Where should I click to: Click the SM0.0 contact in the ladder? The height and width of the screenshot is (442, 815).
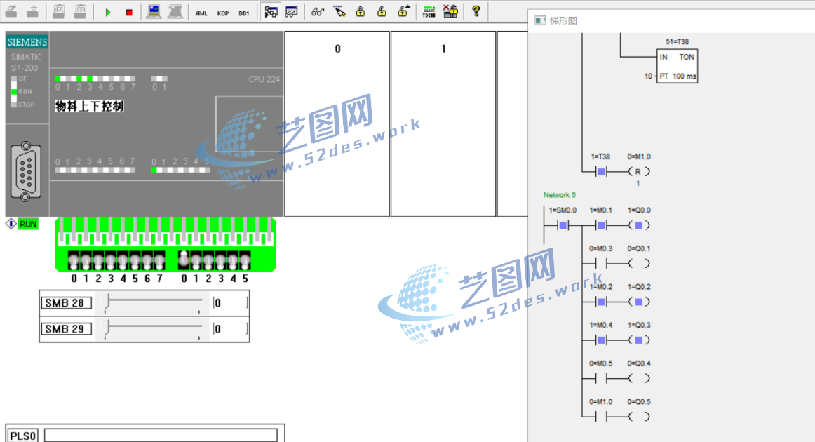pos(563,225)
